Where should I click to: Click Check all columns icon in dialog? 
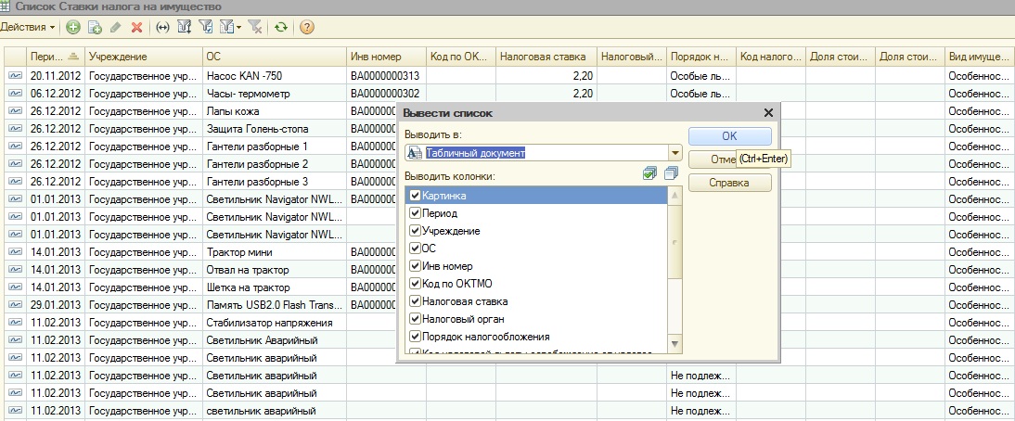(x=651, y=174)
